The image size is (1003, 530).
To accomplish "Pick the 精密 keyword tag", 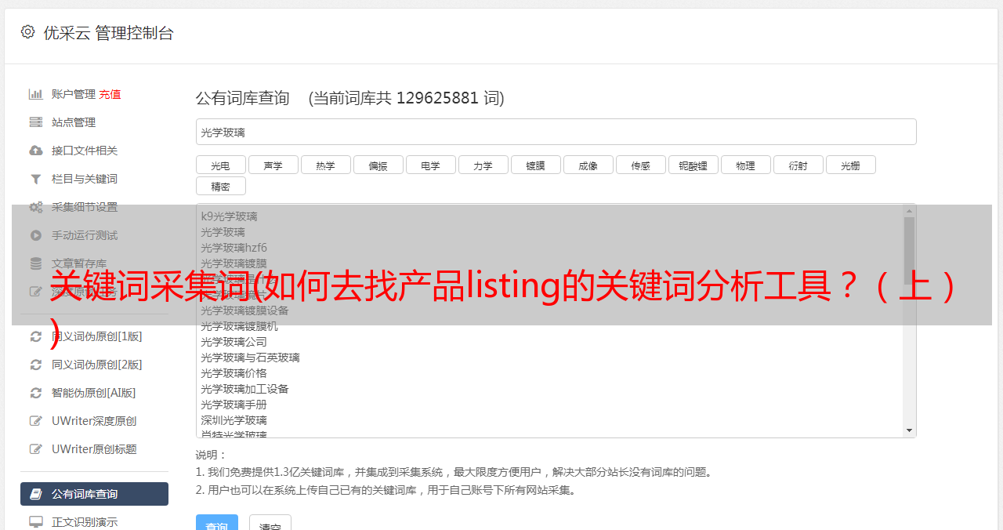I will 220,187.
